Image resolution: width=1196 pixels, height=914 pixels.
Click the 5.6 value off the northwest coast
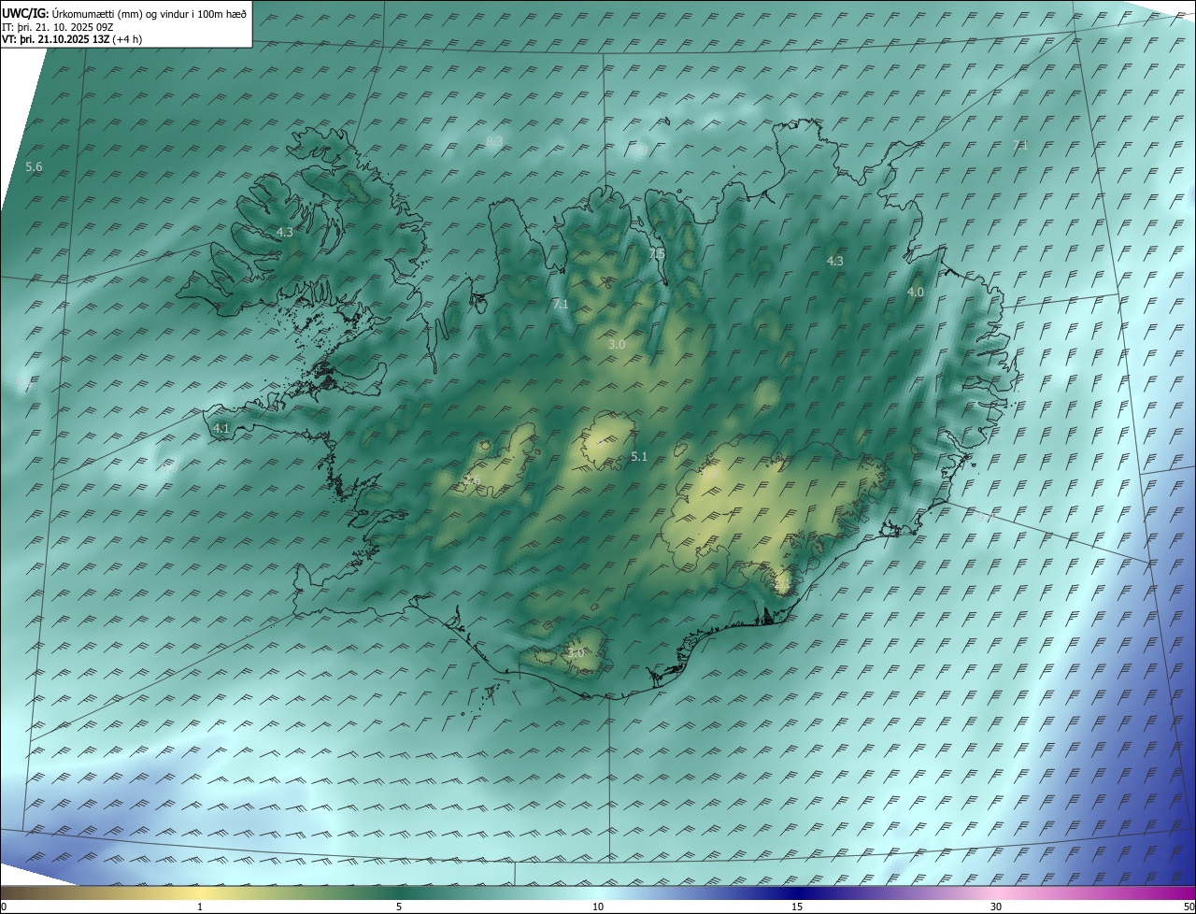pos(34,167)
